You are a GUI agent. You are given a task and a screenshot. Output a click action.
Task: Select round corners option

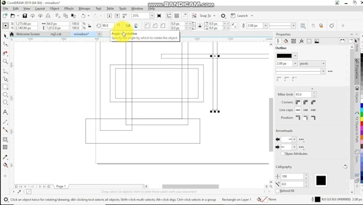pyautogui.click(x=305, y=102)
